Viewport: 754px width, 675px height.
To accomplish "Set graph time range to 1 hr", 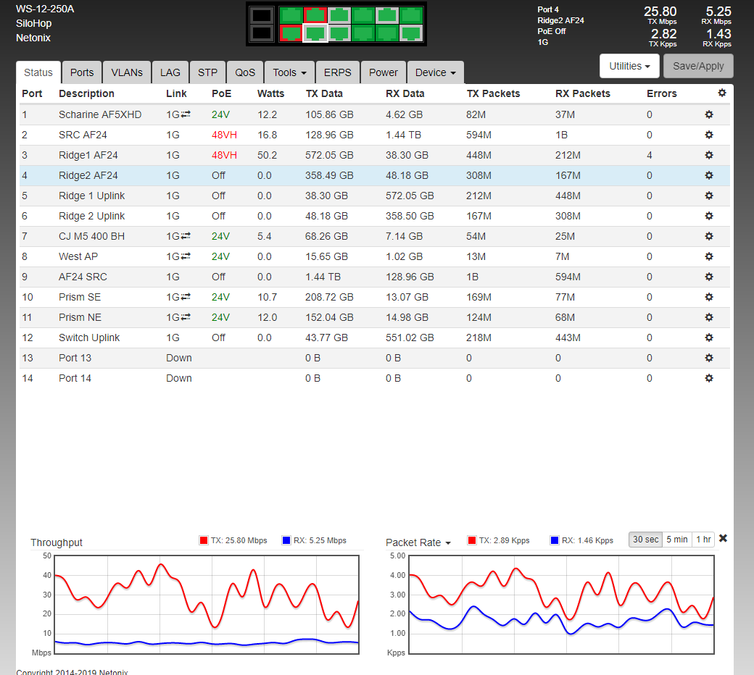I will coord(703,539).
